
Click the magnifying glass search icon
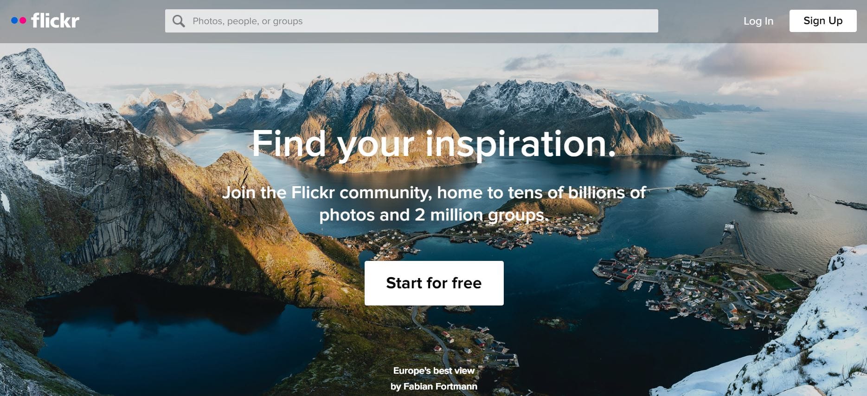click(179, 21)
